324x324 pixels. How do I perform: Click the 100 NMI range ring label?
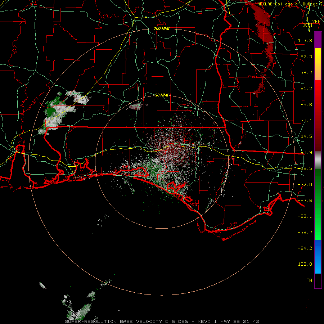tap(162, 28)
